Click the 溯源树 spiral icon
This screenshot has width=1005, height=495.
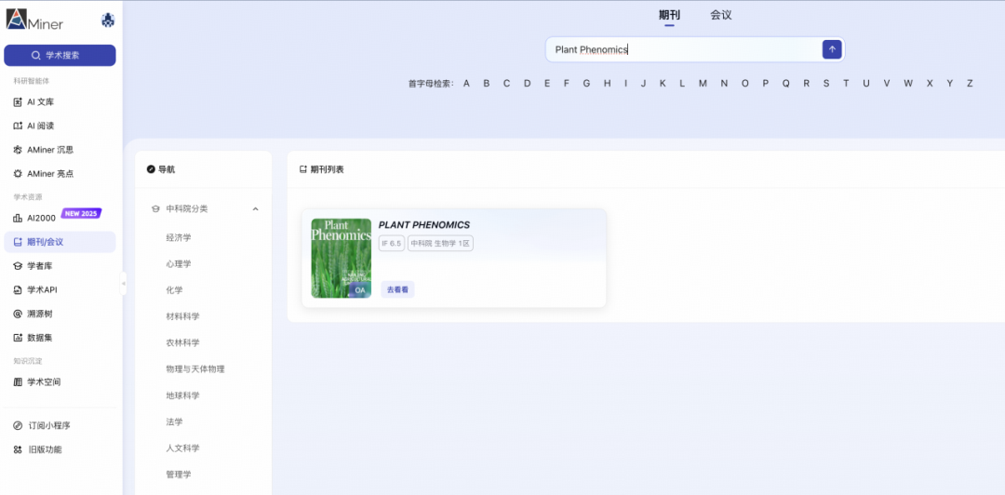pyautogui.click(x=18, y=314)
